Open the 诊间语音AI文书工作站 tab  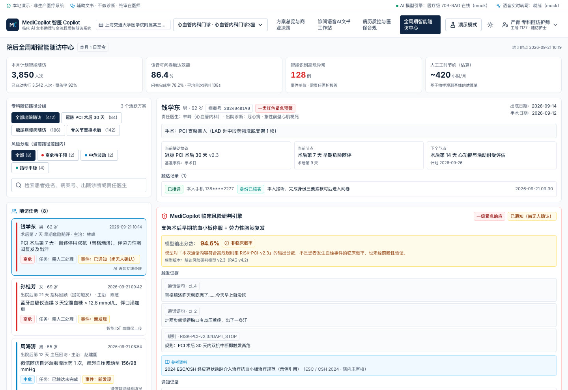pos(334,25)
